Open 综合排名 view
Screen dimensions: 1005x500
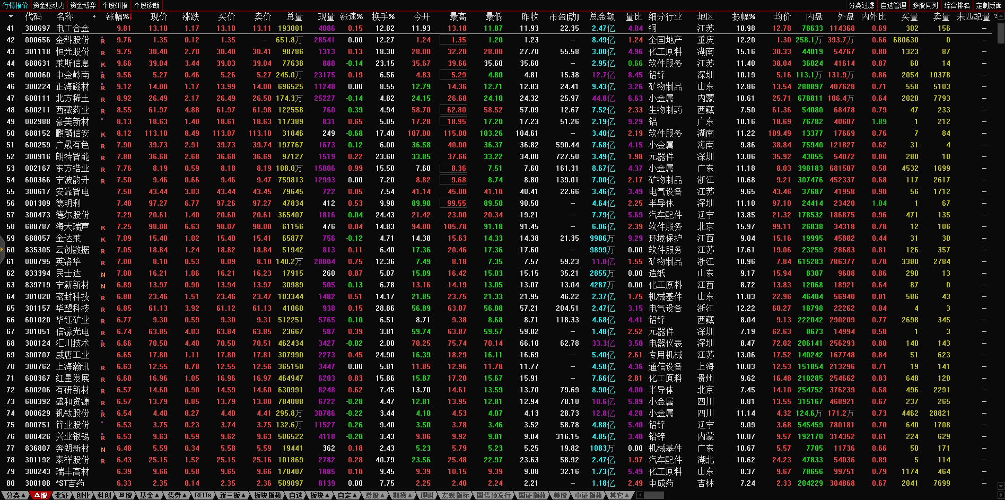click(957, 5)
